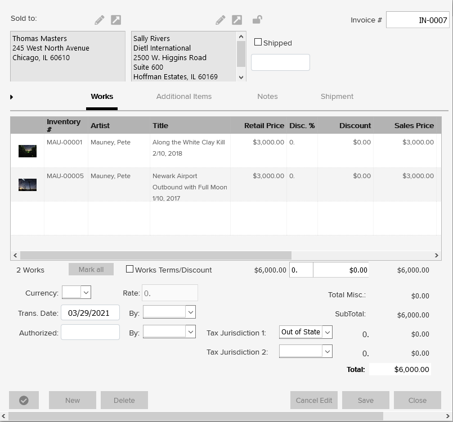Viewport: 453px width, 422px height.
Task: Click the pencil edit icon beside Sold to
Action: coord(100,20)
